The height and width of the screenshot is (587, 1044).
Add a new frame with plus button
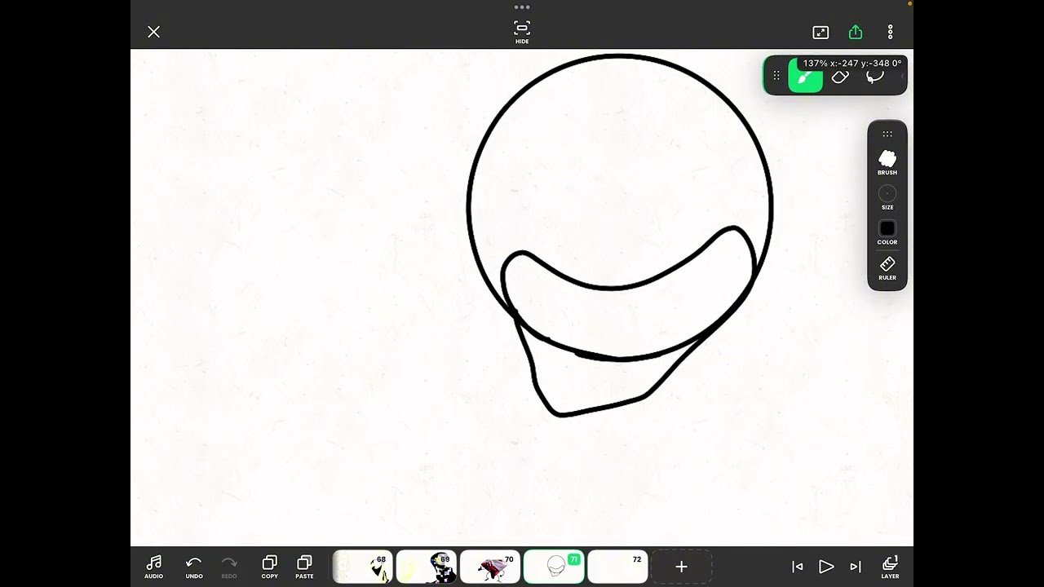point(681,567)
